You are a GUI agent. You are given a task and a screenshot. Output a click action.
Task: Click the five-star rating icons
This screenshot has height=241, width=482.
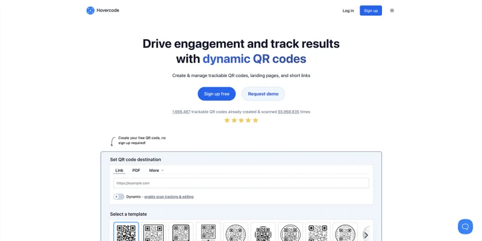241,120
